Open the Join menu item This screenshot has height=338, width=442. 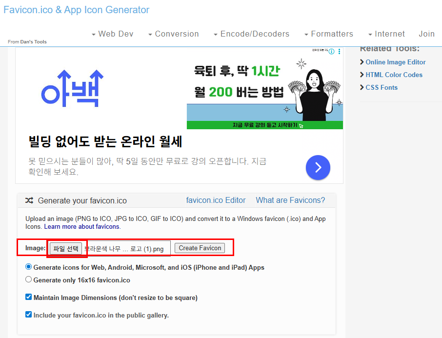pos(426,34)
